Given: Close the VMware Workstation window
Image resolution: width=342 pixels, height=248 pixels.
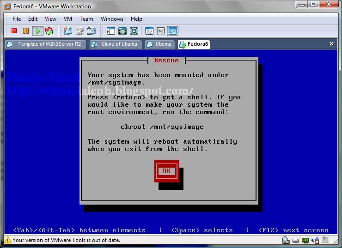Looking at the screenshot, I should tap(329, 4).
